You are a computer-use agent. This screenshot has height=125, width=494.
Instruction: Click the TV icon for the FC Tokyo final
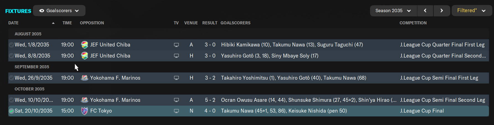pos(176,111)
